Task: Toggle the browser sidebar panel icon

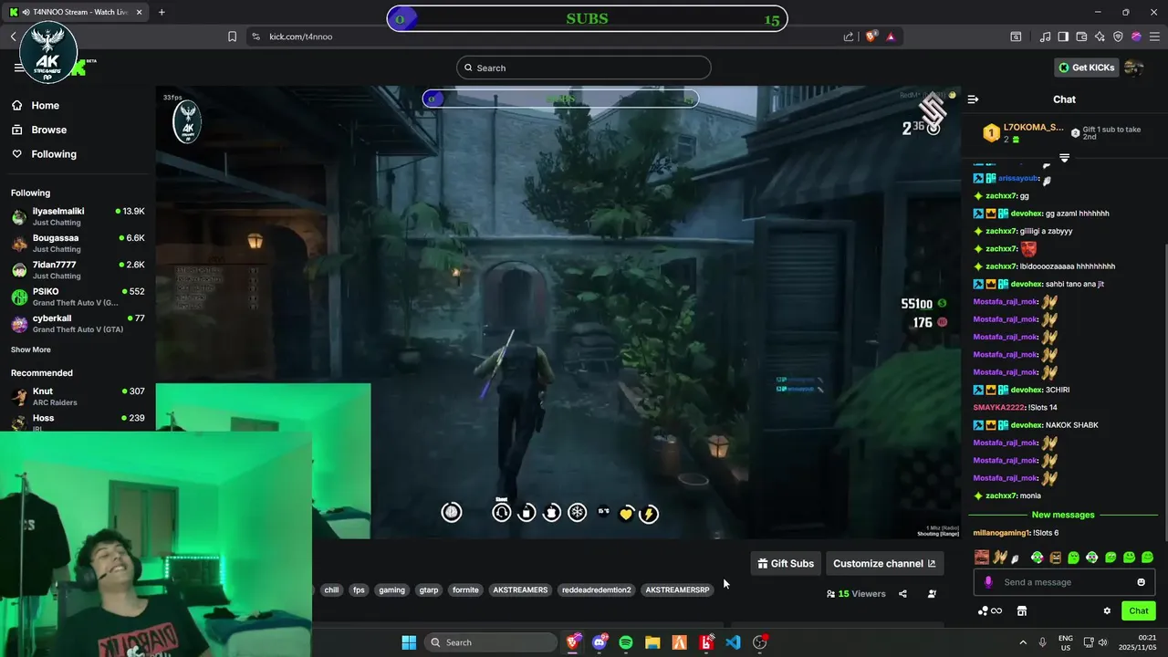Action: [x=1063, y=36]
